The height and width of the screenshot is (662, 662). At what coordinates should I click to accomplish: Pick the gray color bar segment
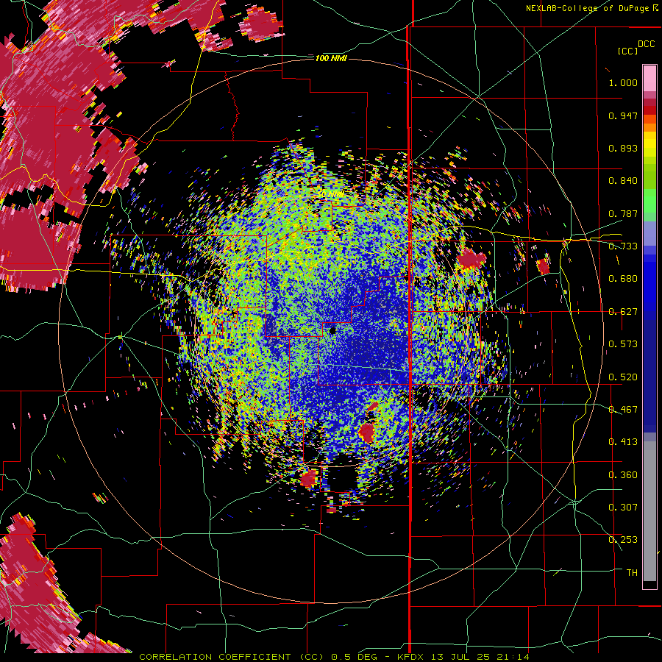[x=649, y=511]
